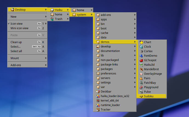Expand the add-ons folder arrow in the system menu
Viewport: 189px width, 117px height.
click(x=135, y=15)
